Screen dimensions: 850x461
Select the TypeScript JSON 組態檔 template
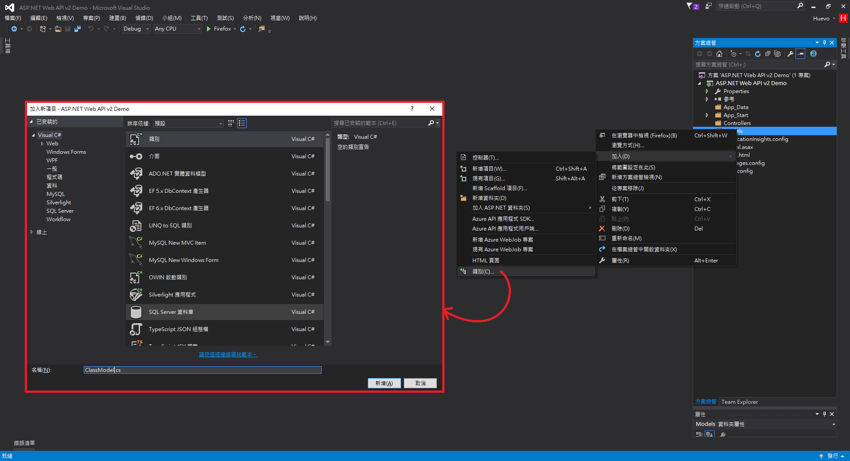pyautogui.click(x=225, y=329)
